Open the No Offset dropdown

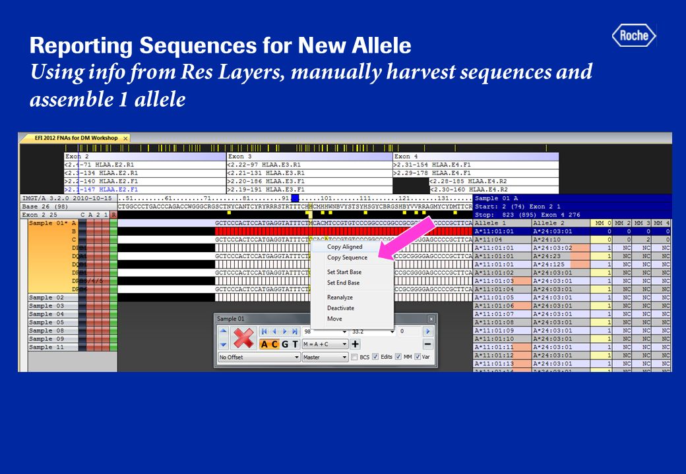pos(259,357)
